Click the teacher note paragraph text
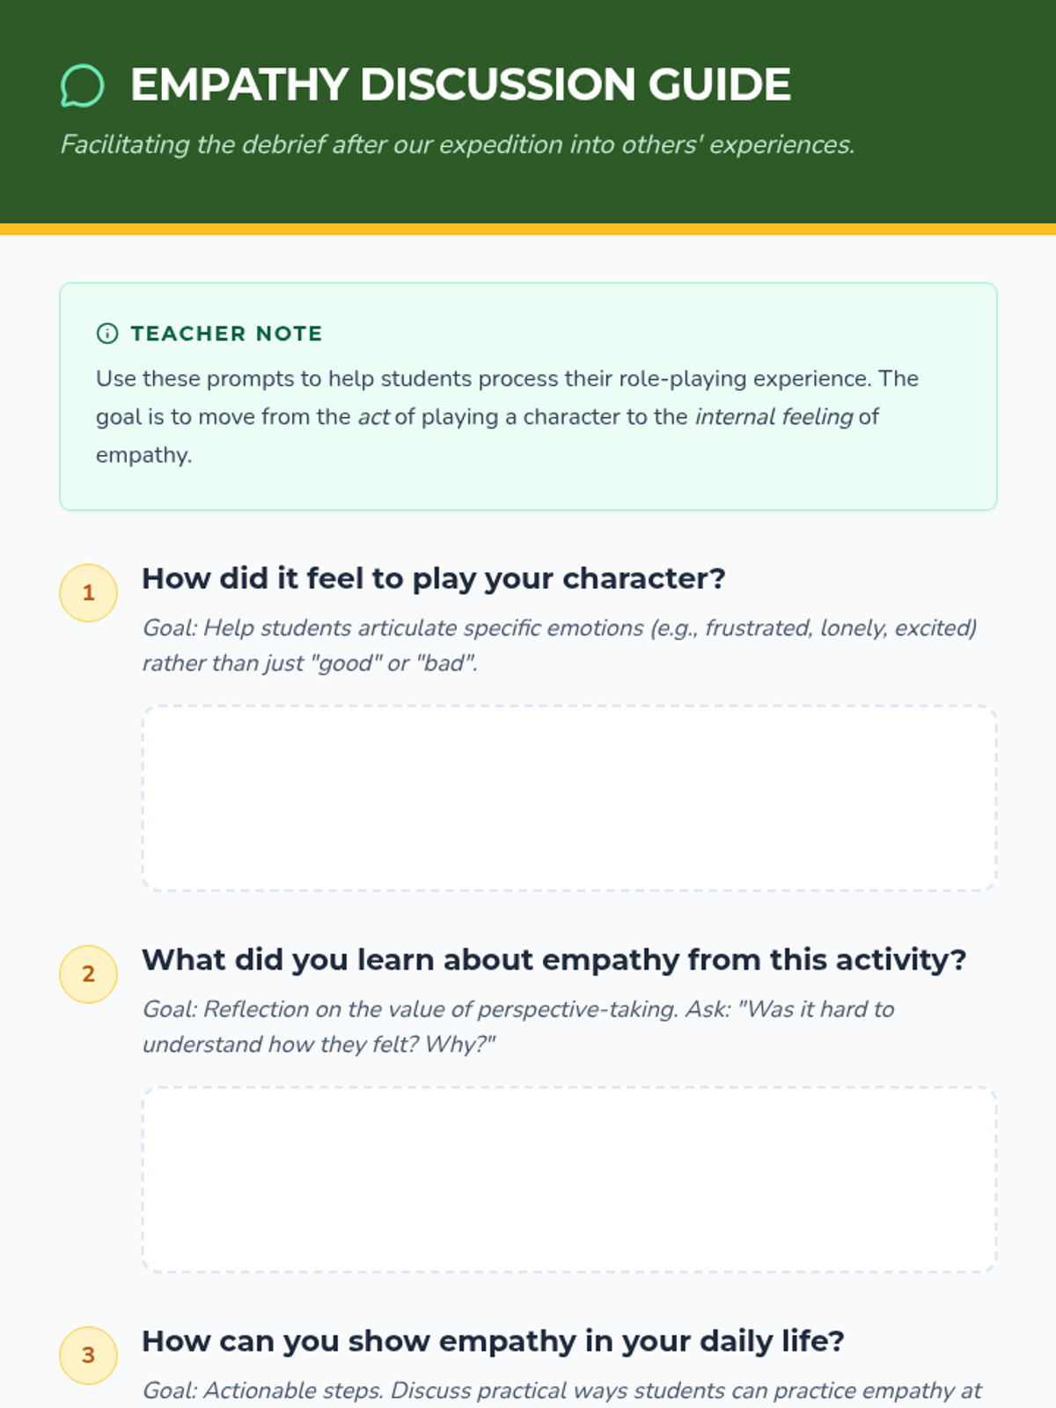The image size is (1056, 1408). click(x=506, y=379)
